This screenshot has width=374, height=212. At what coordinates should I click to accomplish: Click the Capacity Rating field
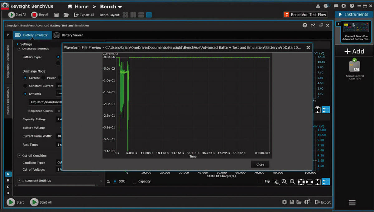click(x=59, y=119)
